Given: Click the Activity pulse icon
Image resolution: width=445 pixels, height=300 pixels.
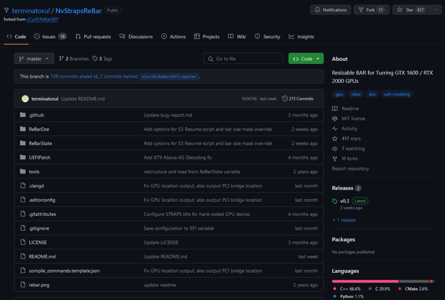Looking at the screenshot, I should [x=335, y=129].
